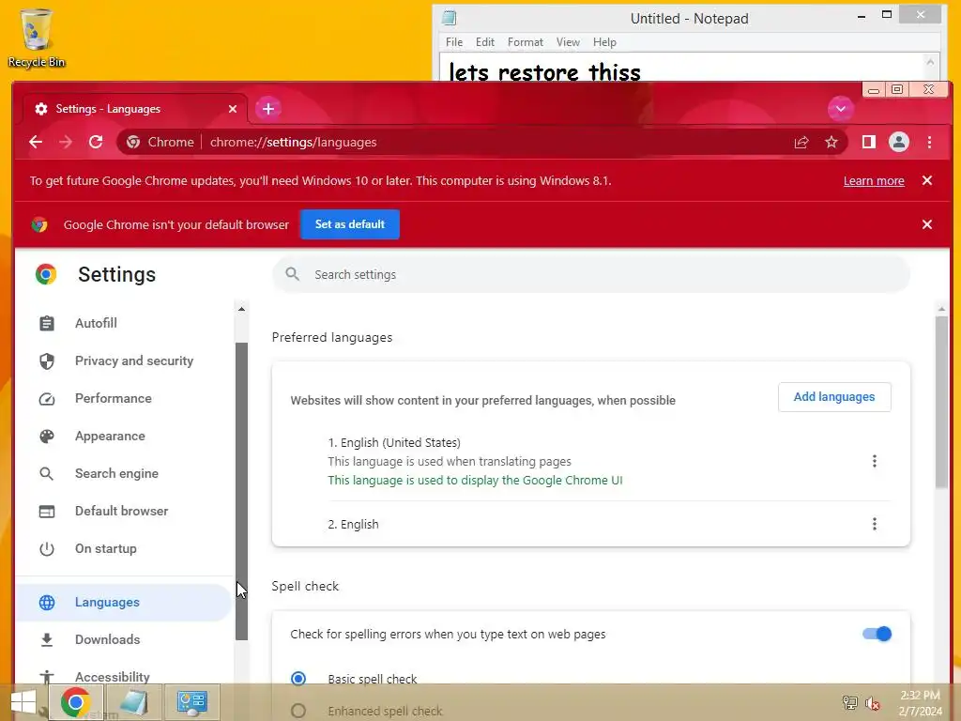Toggle spell check on web pages switch
Viewport: 961px width, 721px height.
pos(877,634)
